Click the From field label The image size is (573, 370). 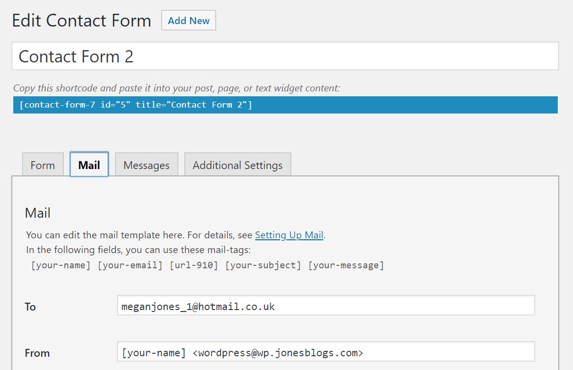[37, 353]
